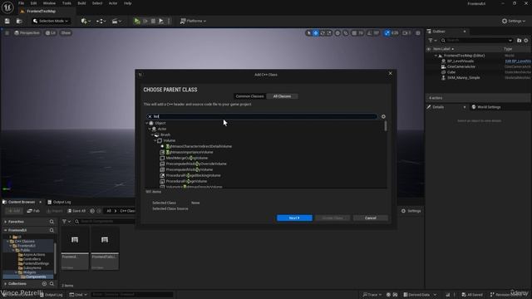Image resolution: width=532 pixels, height=299 pixels.
Task: Open the Cinematics clapperboard dropdown
Action: tap(116, 21)
